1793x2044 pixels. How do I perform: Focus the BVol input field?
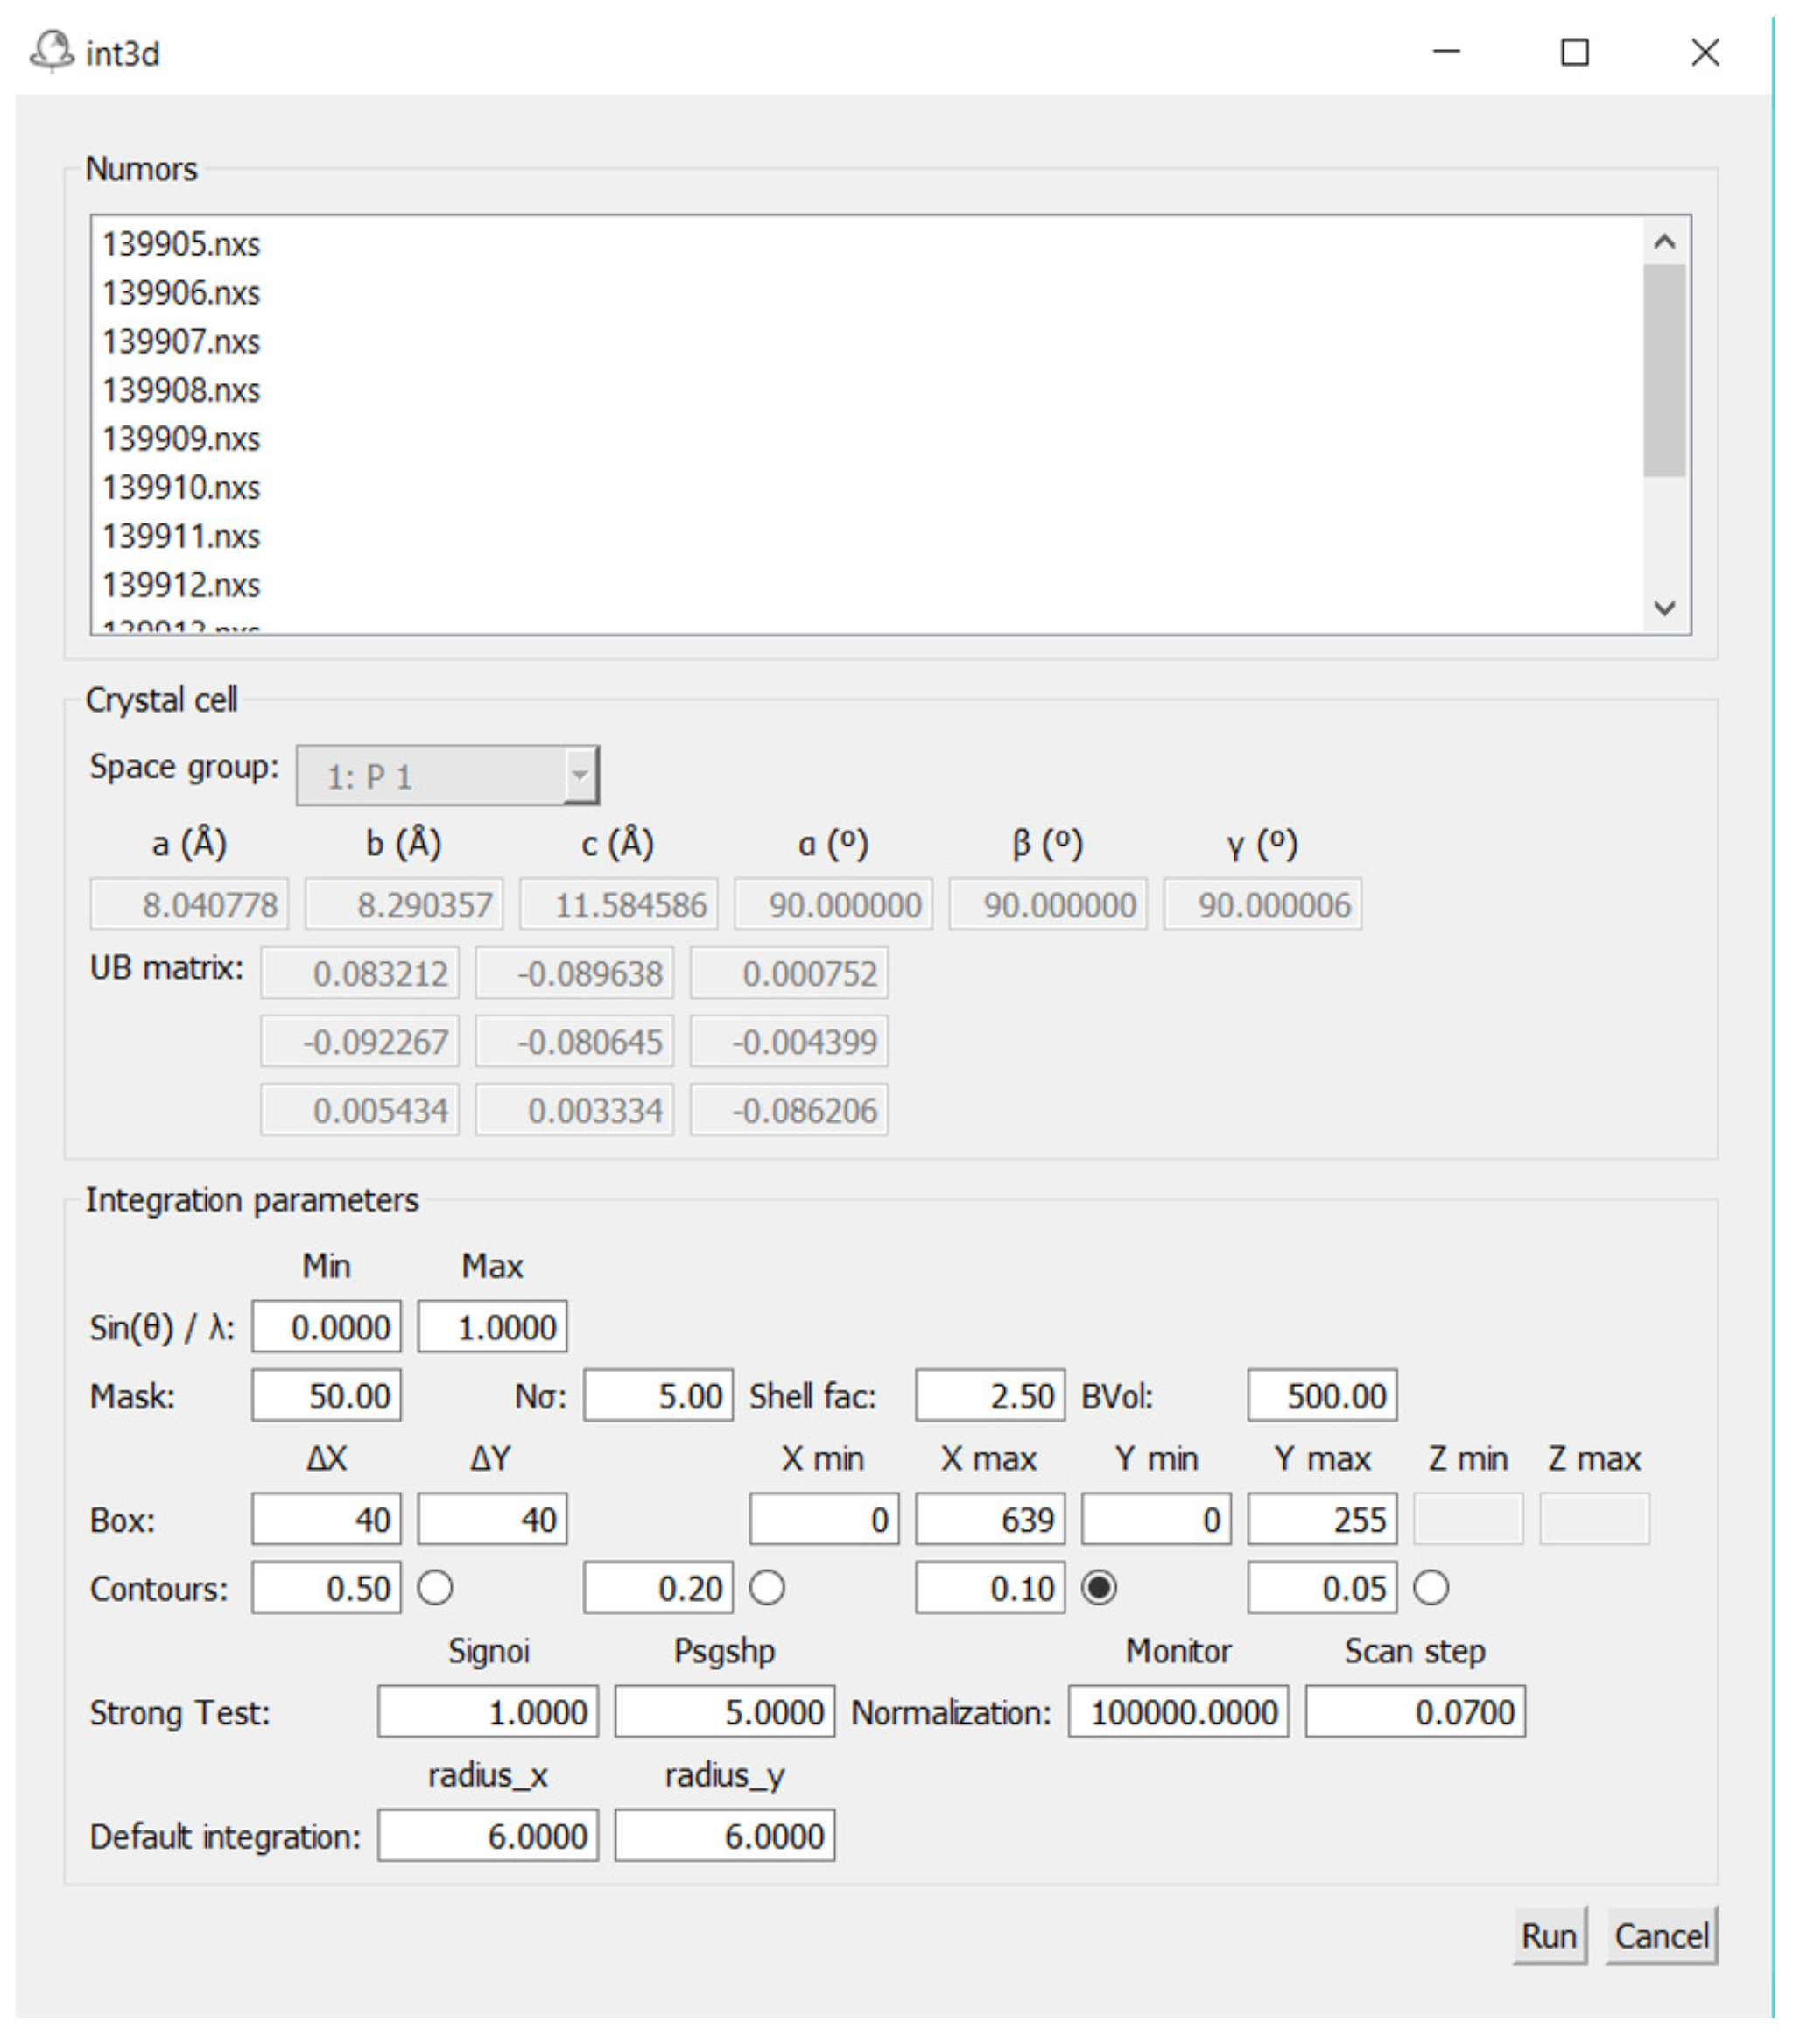[x=1322, y=1395]
